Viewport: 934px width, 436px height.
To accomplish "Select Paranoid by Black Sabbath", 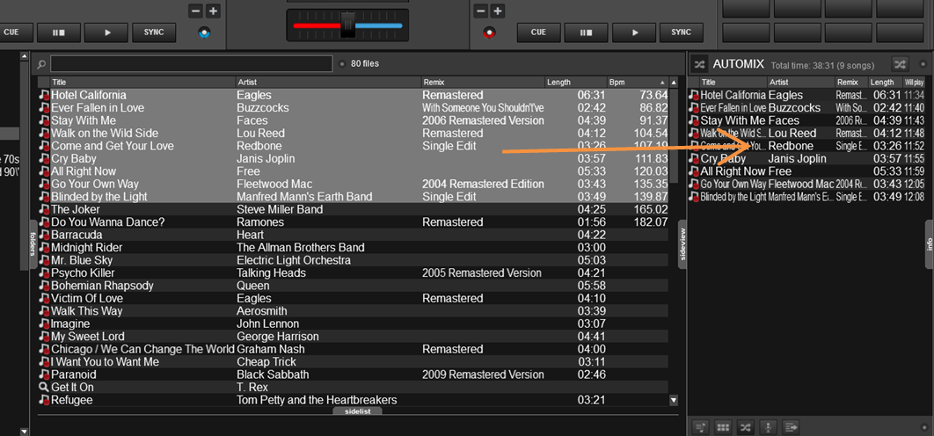I will tap(353, 374).
